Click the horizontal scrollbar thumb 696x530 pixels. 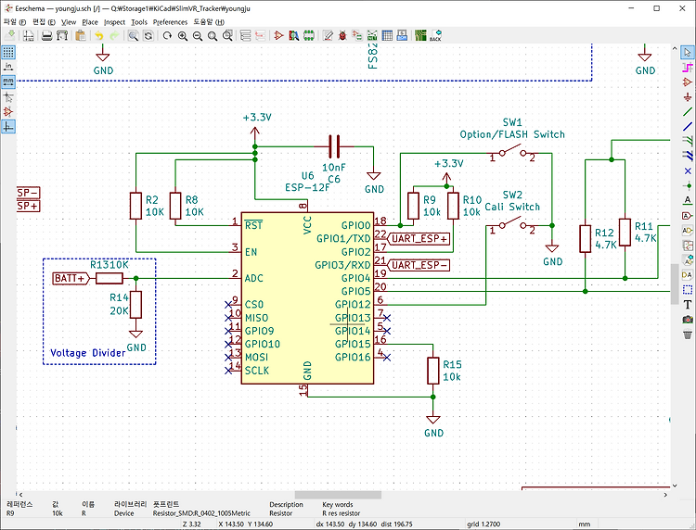[x=338, y=495]
